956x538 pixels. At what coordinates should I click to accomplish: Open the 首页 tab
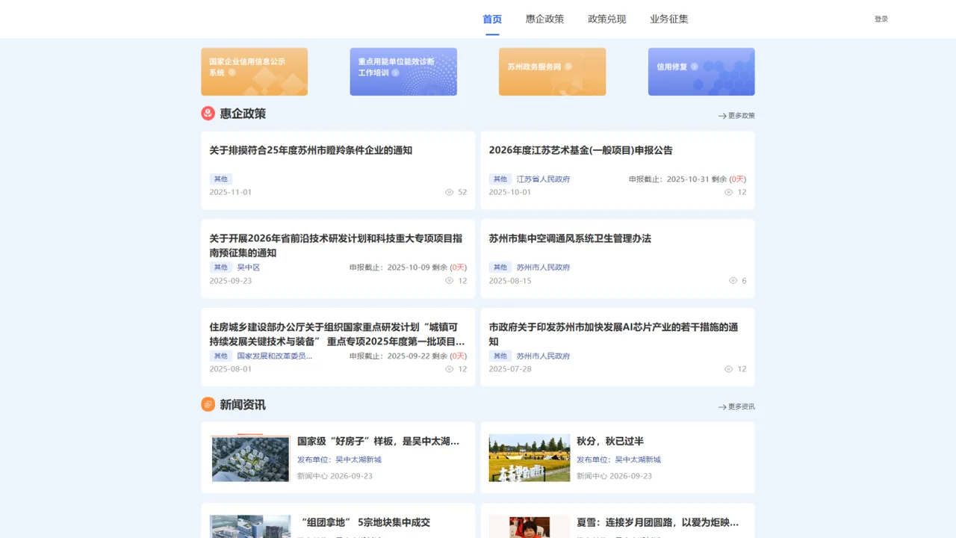pos(492,19)
